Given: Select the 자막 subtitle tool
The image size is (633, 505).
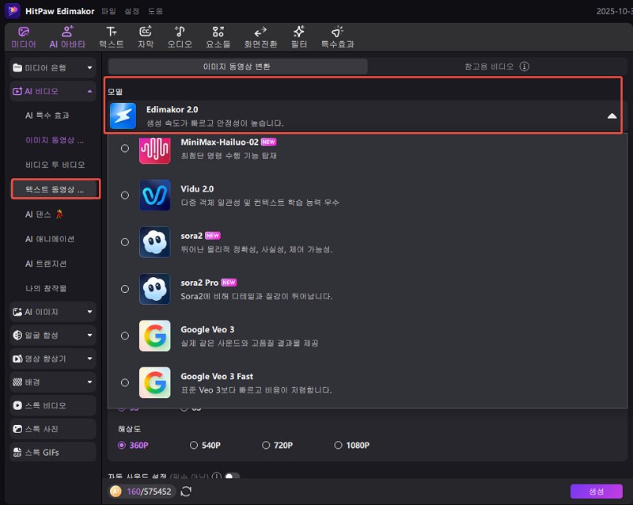Looking at the screenshot, I should pos(145,36).
